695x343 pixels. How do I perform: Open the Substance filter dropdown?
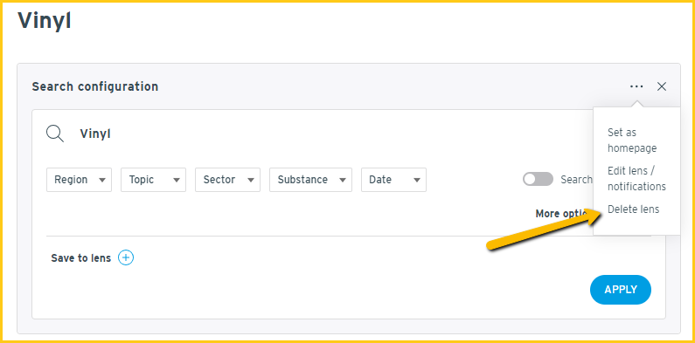[x=310, y=180]
